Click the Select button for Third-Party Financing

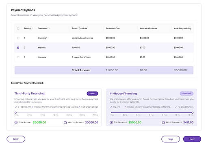[92, 94]
